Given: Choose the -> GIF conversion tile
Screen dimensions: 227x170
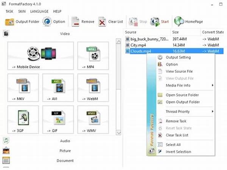Looking at the screenshot, I should point(58,120).
